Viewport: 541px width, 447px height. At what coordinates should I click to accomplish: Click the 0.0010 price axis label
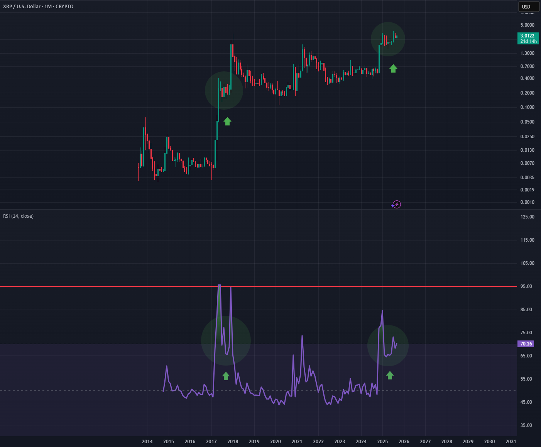pyautogui.click(x=527, y=202)
